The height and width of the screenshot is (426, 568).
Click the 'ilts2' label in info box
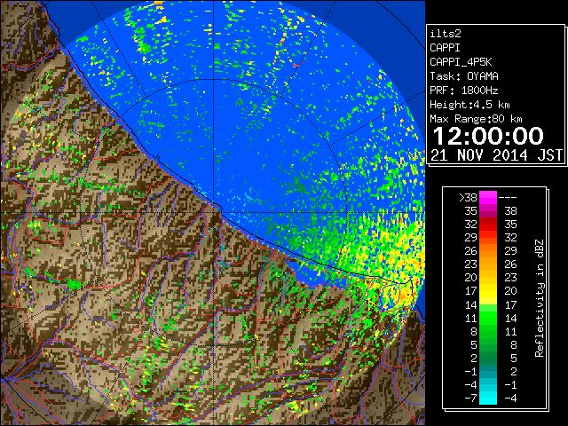pos(446,34)
